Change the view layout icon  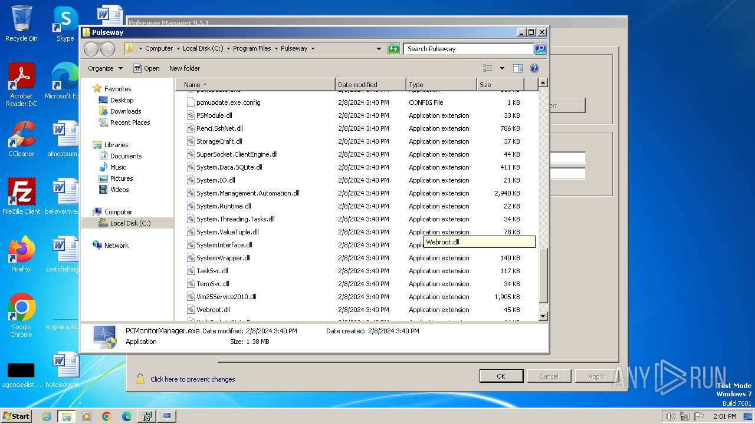point(487,68)
